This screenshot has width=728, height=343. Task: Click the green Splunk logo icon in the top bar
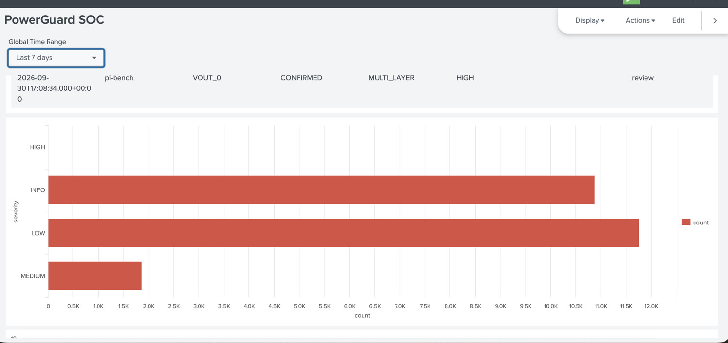[631, 2]
